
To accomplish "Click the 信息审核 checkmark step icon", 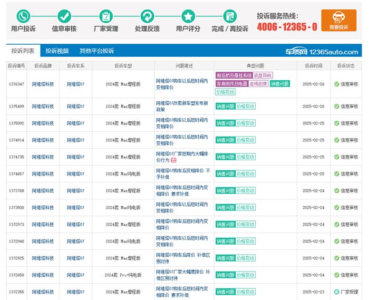I will tap(64, 16).
